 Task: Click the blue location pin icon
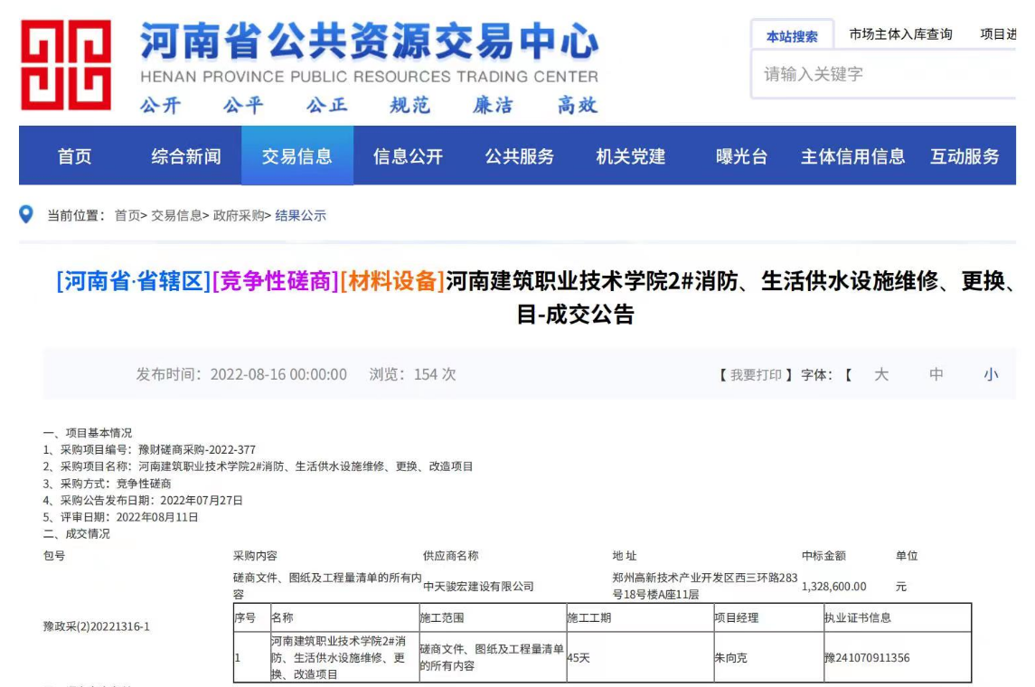[x=25, y=214]
